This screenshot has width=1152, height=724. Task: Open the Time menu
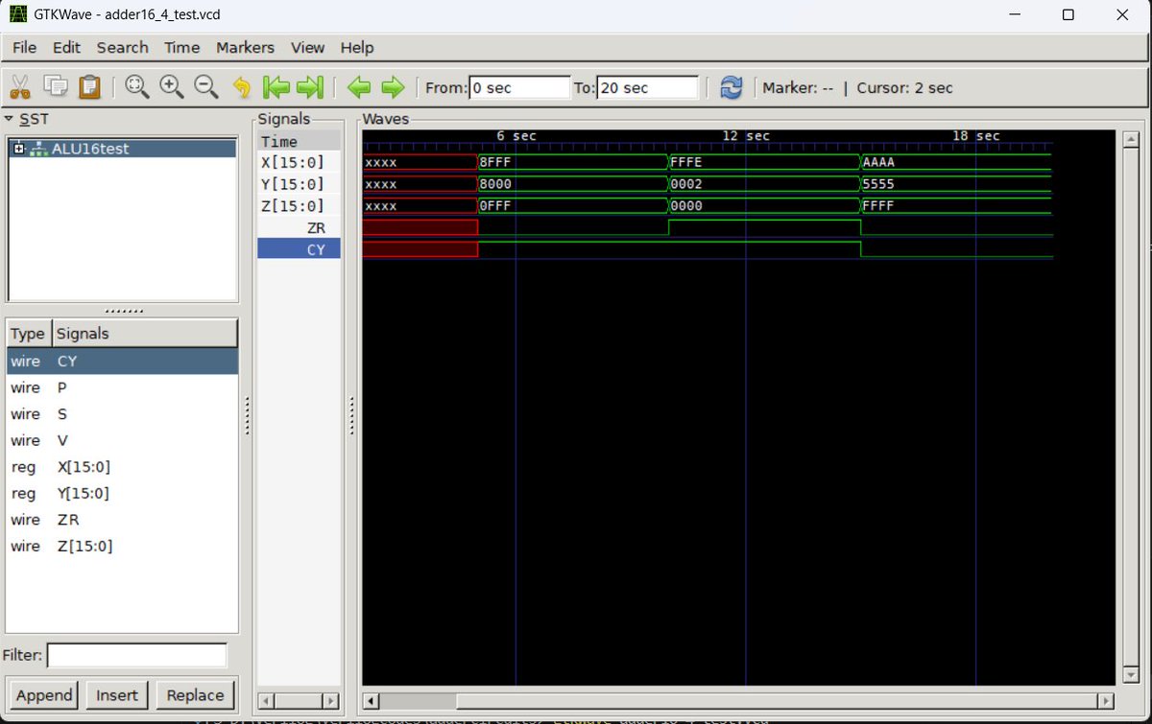[x=181, y=47]
